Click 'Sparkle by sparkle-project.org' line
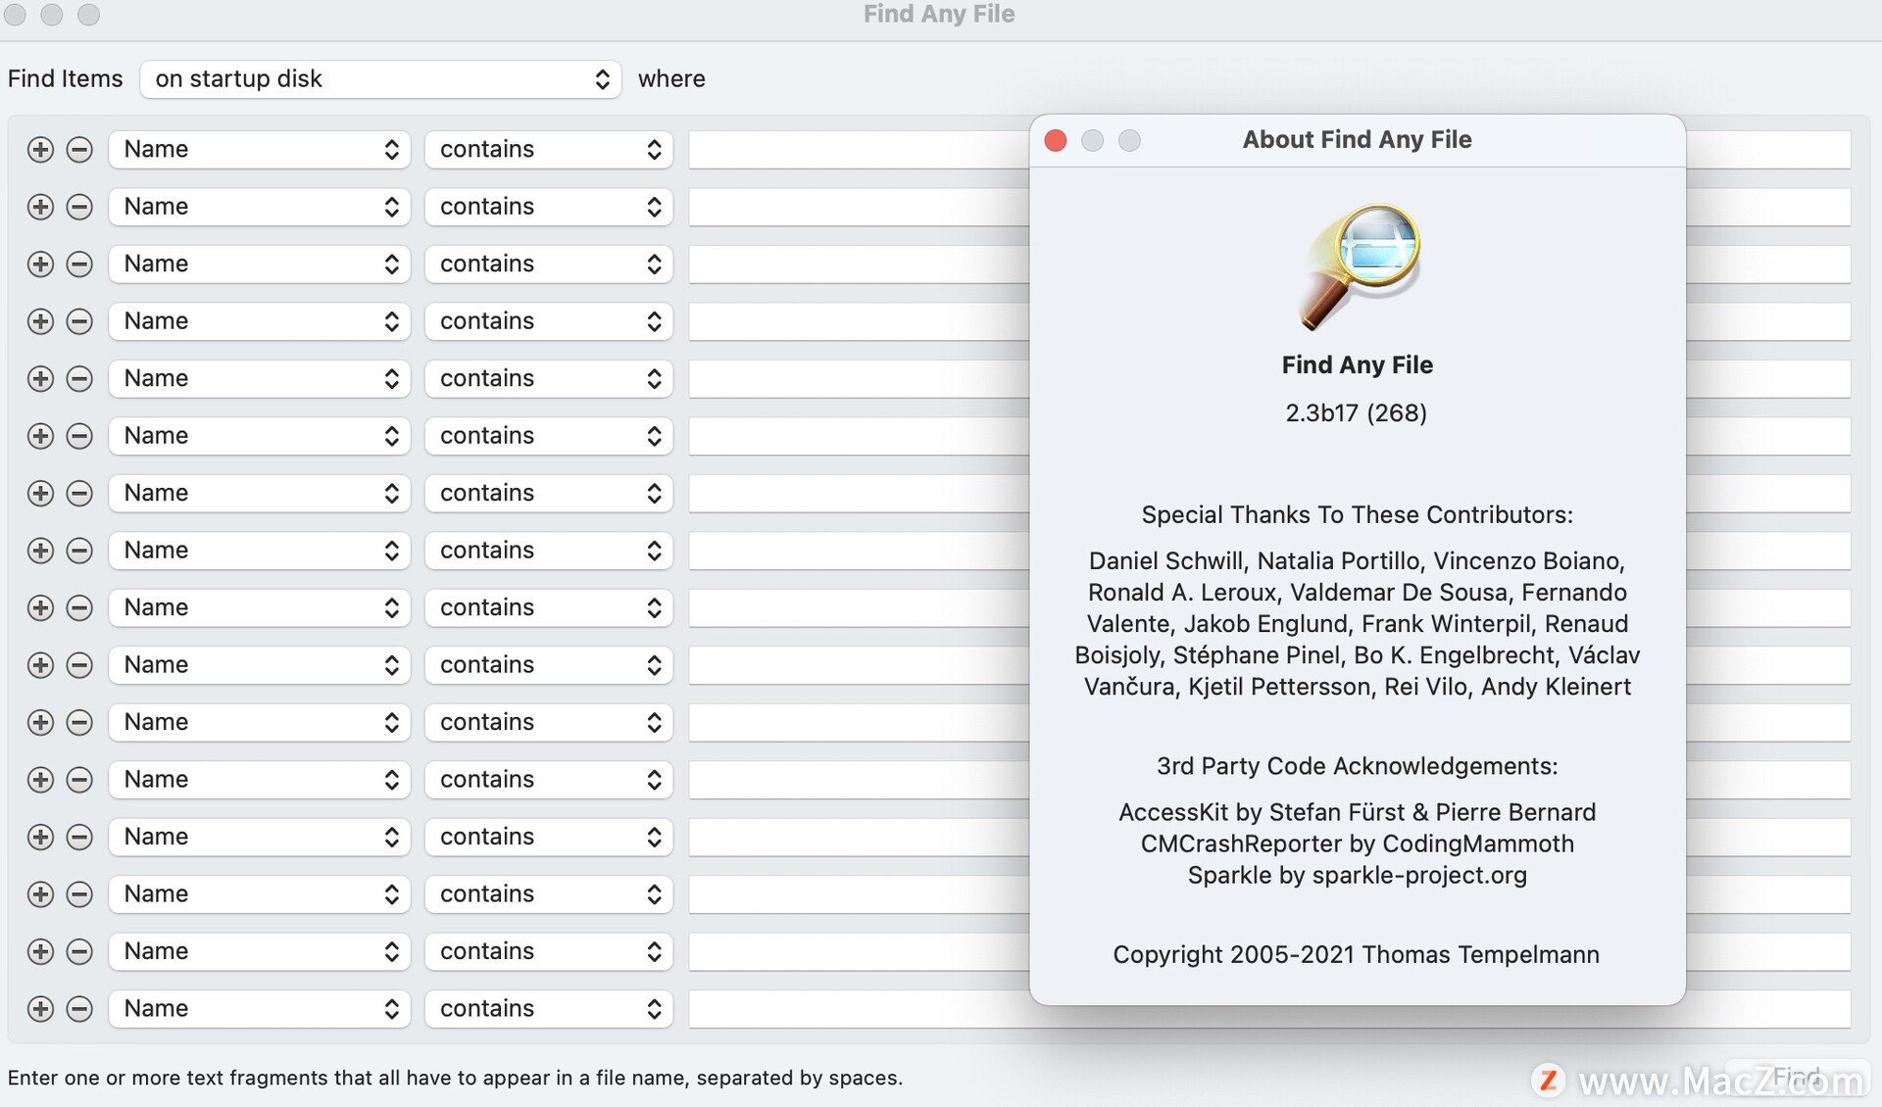The height and width of the screenshot is (1107, 1882). [1358, 875]
